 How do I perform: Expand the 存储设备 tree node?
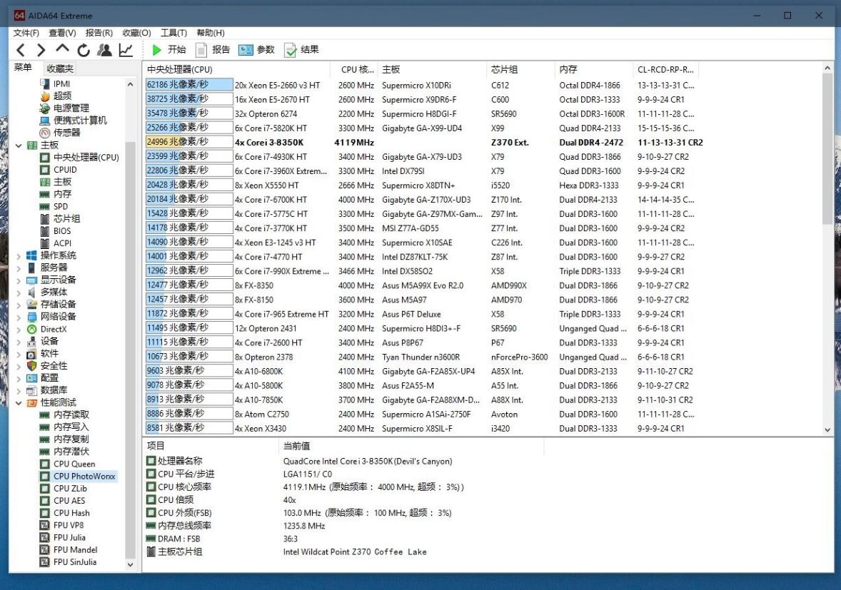19,305
